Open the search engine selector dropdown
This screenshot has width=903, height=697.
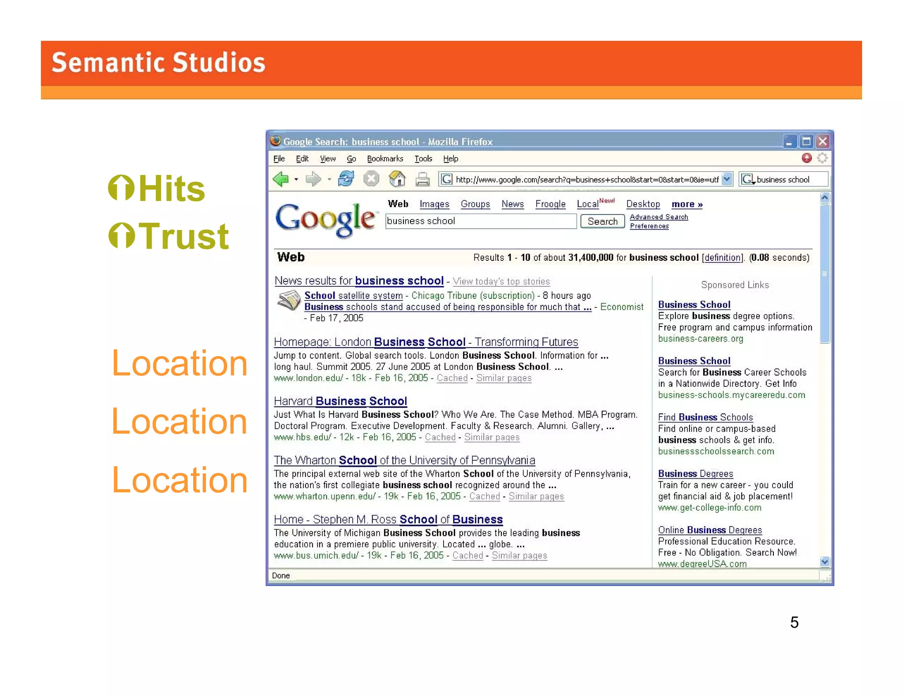(748, 180)
